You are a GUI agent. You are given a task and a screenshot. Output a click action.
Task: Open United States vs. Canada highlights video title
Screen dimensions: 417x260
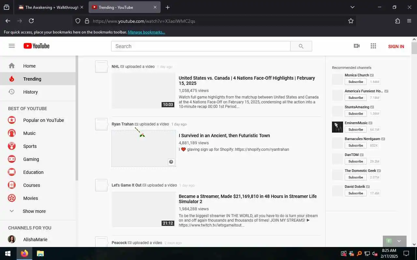[247, 81]
